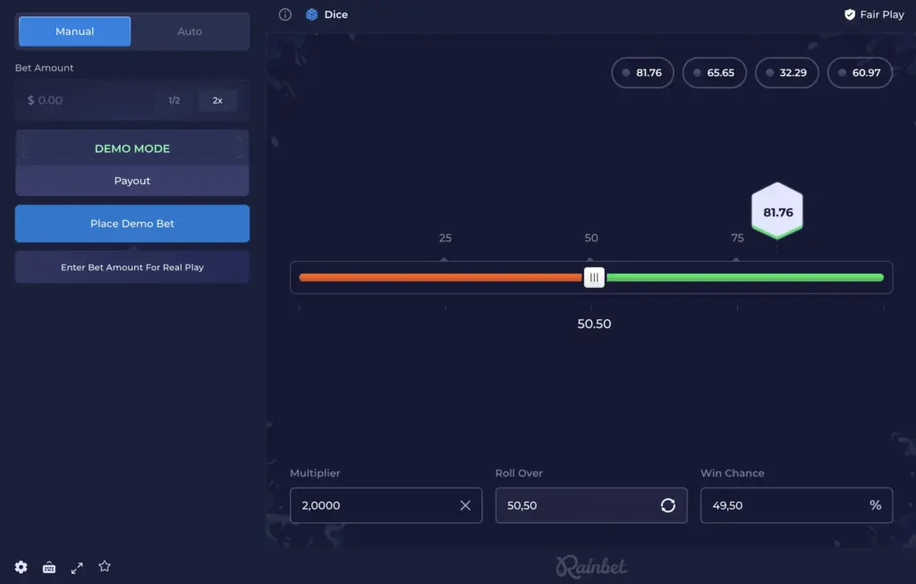Open the game info icon

[x=285, y=14]
